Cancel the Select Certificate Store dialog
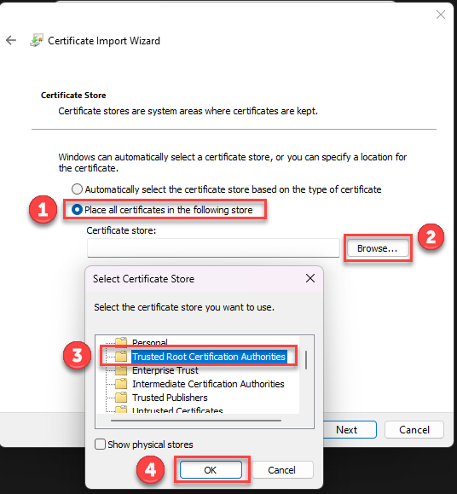457x494 pixels. pyautogui.click(x=282, y=470)
